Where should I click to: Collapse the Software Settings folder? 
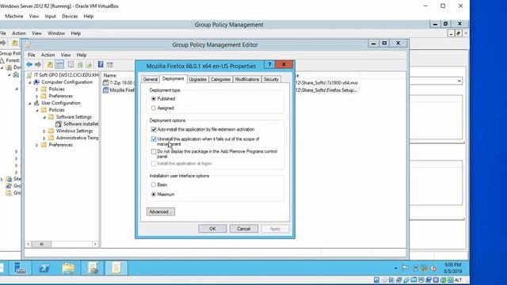(44, 117)
